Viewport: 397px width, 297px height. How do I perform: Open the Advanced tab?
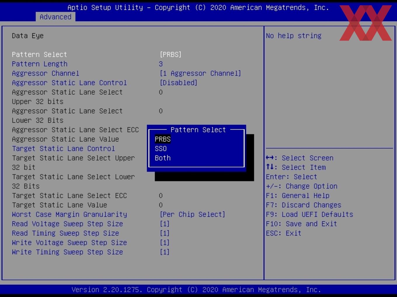coord(55,17)
